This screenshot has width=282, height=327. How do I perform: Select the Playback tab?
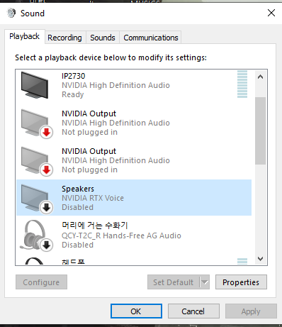click(24, 36)
